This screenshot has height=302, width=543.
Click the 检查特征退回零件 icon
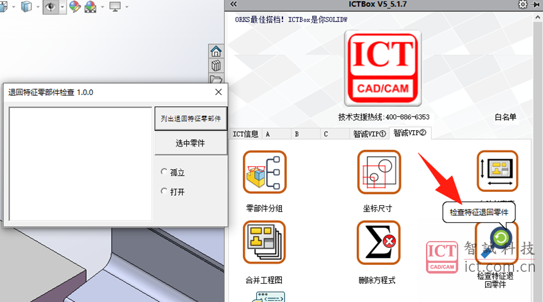[498, 242]
